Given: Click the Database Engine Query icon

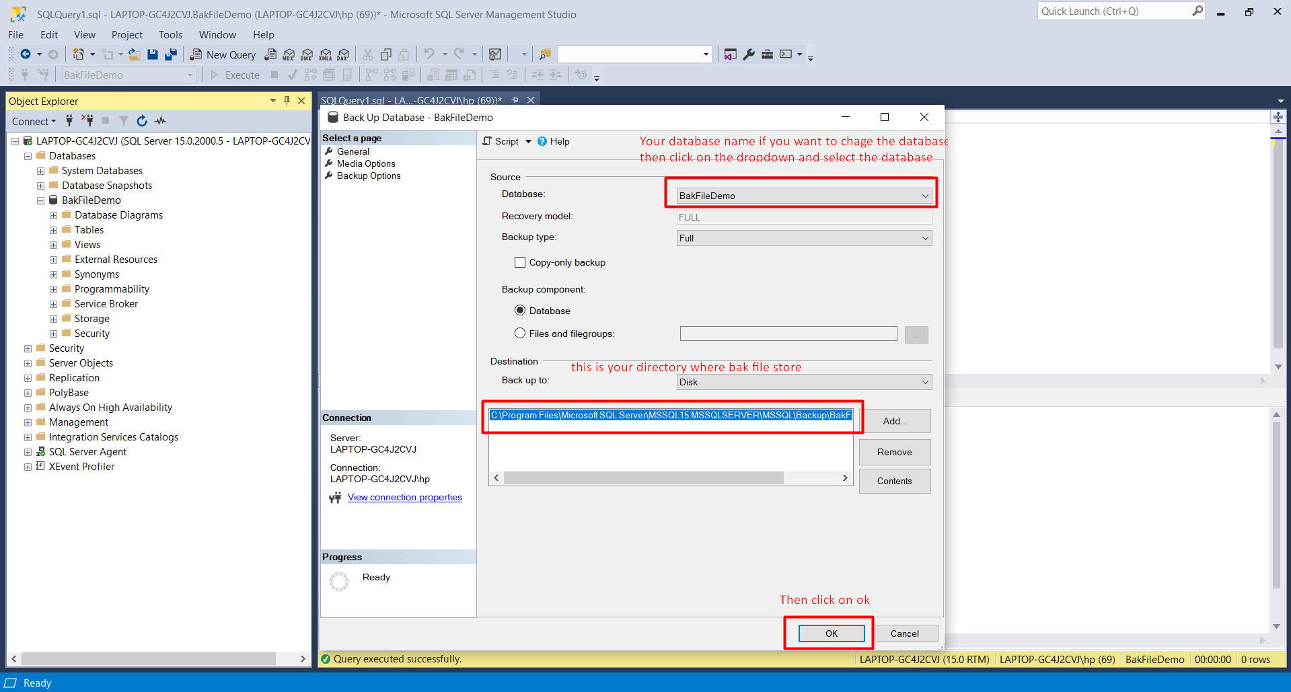Looking at the screenshot, I should (x=270, y=54).
